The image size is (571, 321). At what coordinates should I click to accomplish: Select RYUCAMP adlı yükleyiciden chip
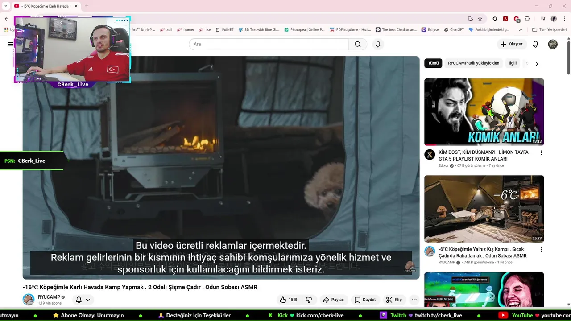473,63
